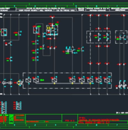Select the yellow-highlighted coil beside dash-dot enclosure
The image size is (128, 130).
pos(19,83)
